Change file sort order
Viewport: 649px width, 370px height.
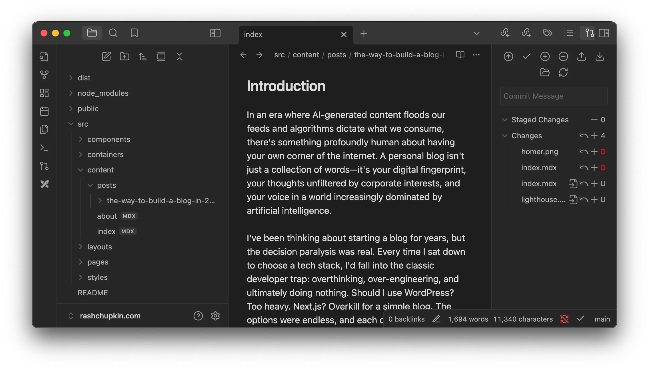pyautogui.click(x=143, y=56)
